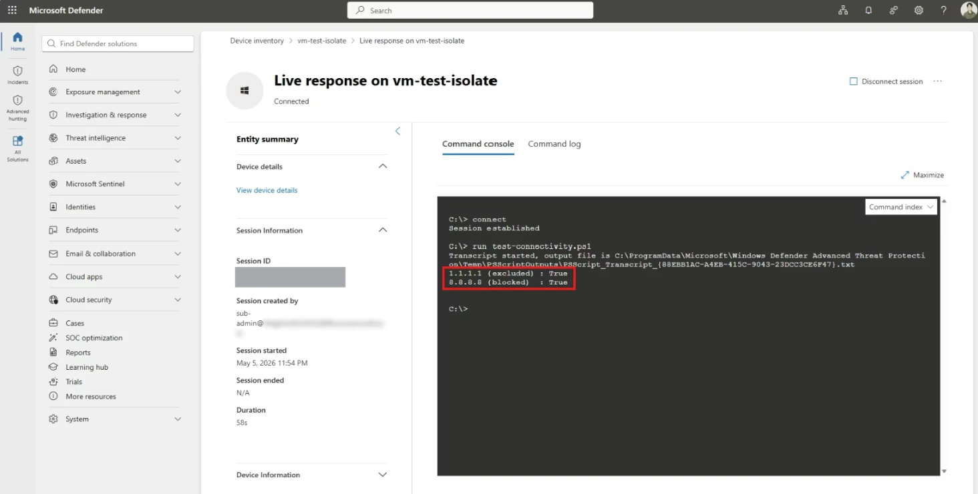Maximize the command console
The image size is (978, 494).
(923, 175)
